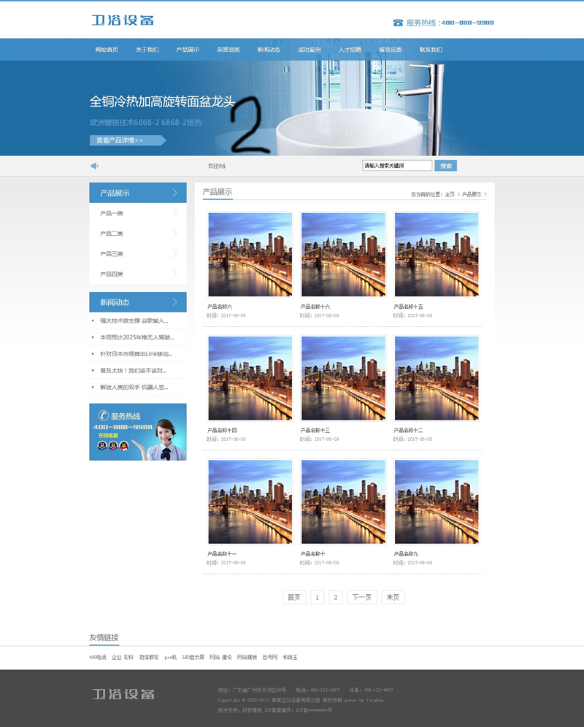Click the gray 卫浴设备 footer logo

[x=123, y=693]
